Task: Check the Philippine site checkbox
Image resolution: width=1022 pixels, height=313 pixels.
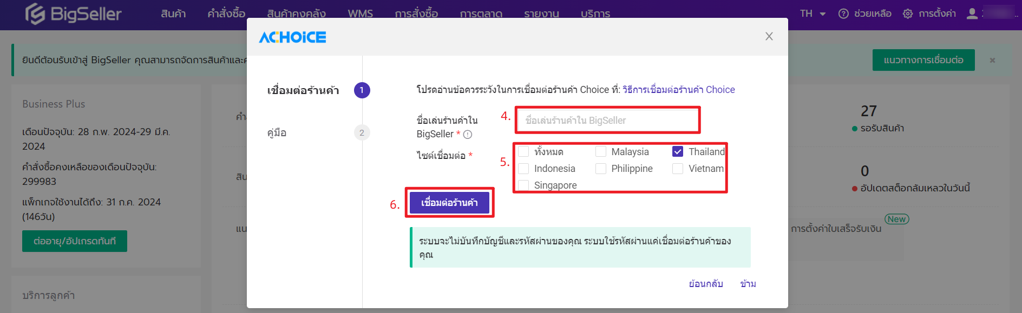Action: coord(601,169)
